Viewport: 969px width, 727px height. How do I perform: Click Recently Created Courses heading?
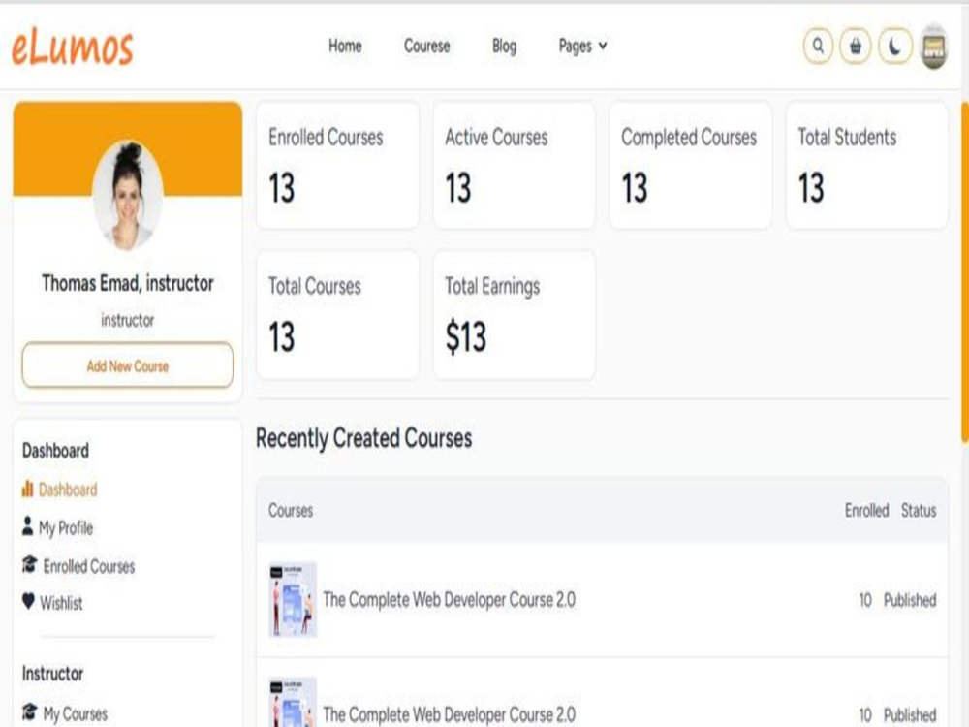coord(364,438)
